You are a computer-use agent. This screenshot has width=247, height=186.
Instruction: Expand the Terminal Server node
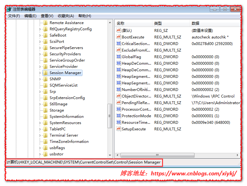pos(40,135)
